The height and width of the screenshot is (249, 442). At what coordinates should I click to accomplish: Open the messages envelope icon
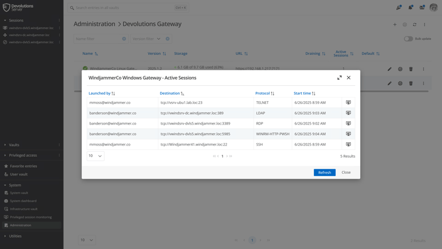pos(422,7)
